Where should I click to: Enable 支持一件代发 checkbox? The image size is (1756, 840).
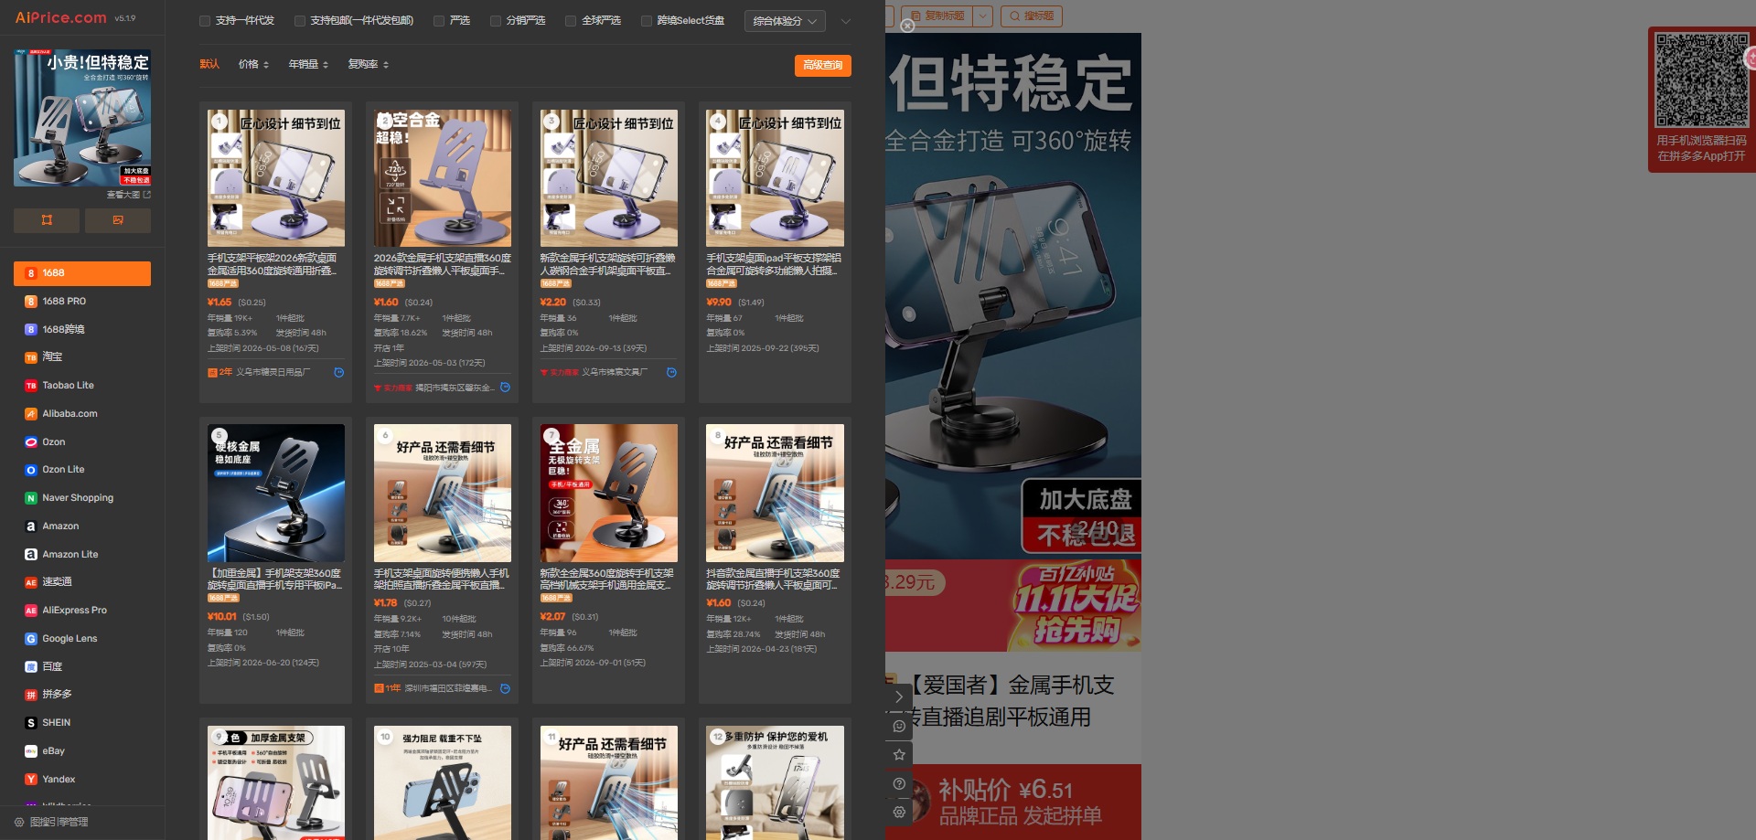coord(205,21)
